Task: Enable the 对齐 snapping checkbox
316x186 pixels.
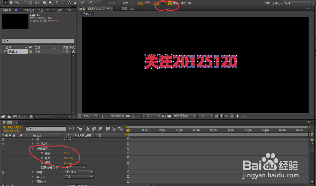Action: pos(120,3)
